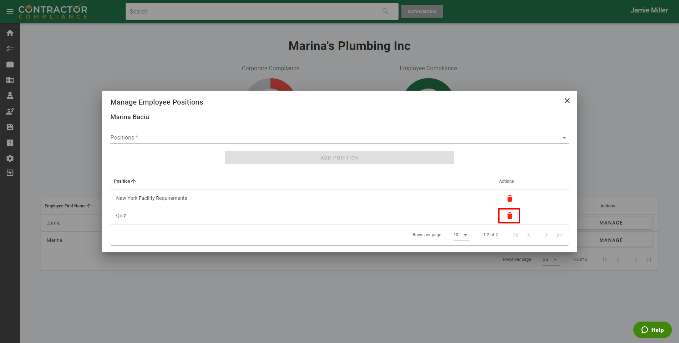
Task: Open the Help chat widget
Action: coord(652,330)
